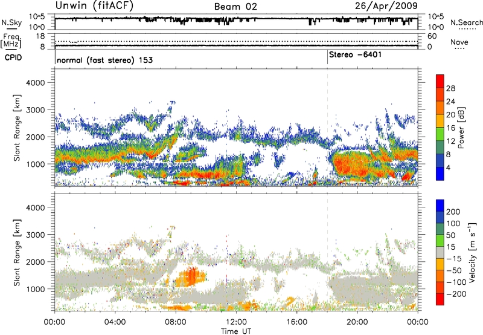This screenshot has height=335, width=483.
Task: Click the 'Nave' legend label
Action: click(459, 42)
